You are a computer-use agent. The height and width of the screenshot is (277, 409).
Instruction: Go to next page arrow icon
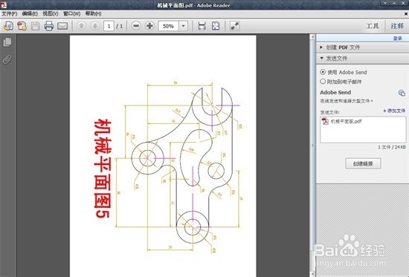95,26
